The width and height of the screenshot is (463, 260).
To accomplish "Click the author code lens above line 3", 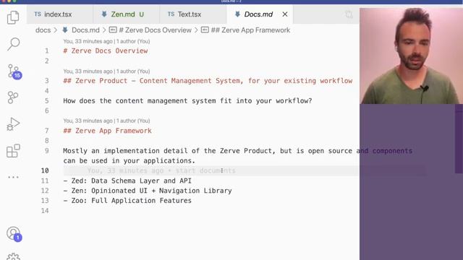I will point(106,71).
